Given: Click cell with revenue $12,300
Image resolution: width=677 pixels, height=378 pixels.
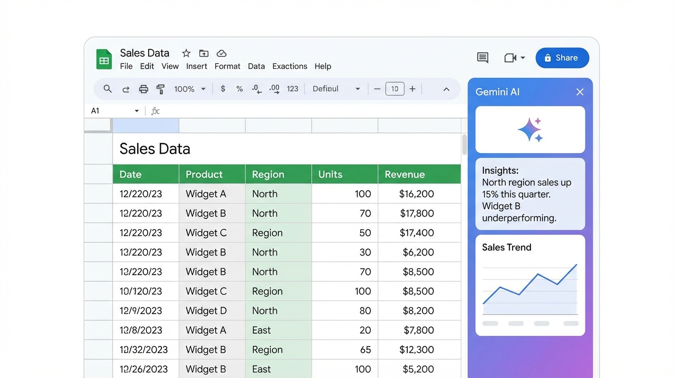Looking at the screenshot, I should pos(420,349).
